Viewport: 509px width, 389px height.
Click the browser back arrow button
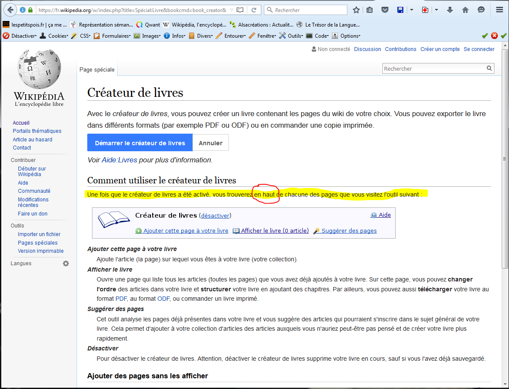(x=9, y=9)
